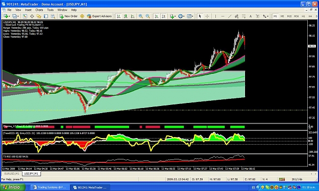Select the Horizontal Line drawing tool

pos(223,16)
